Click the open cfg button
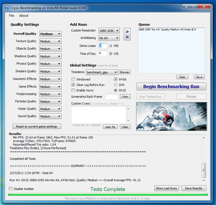The image size is (216, 205). click(x=110, y=127)
